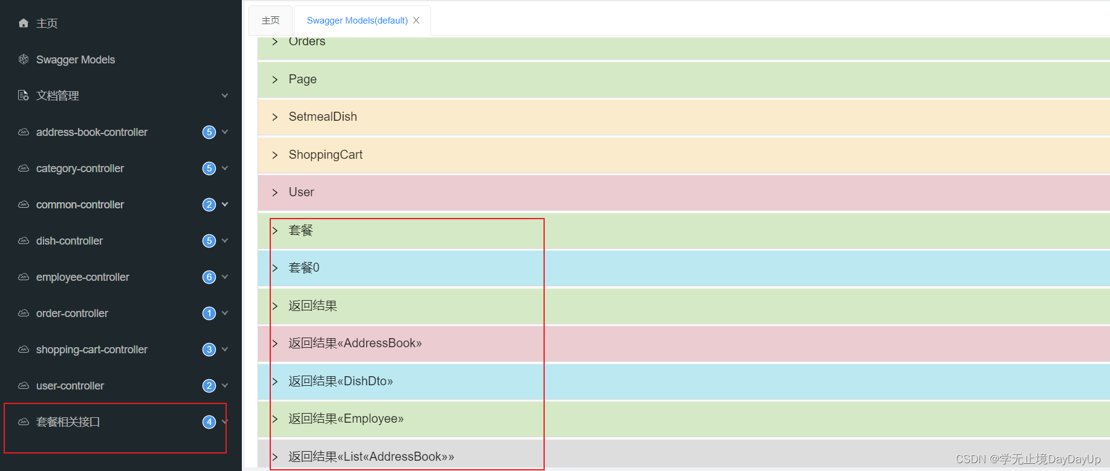Expand the ShoppingCart model arrow
The image size is (1110, 471).
275,155
